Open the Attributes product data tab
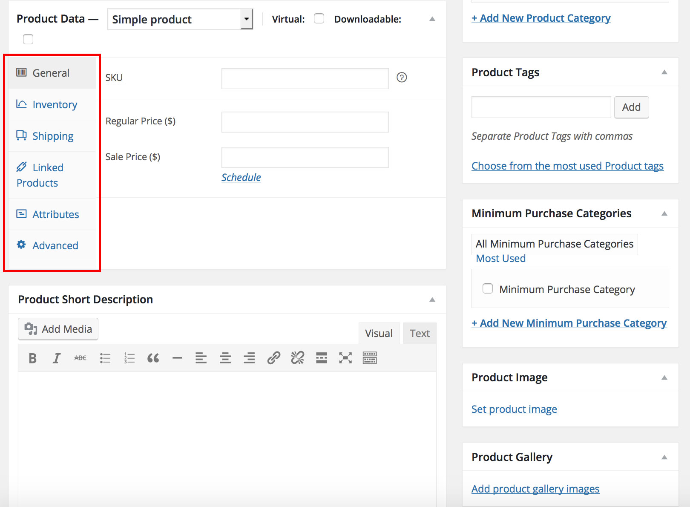The image size is (690, 507). [x=53, y=214]
